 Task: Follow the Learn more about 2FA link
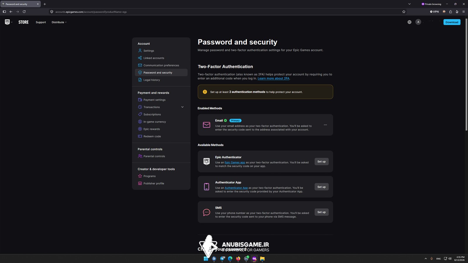(273, 78)
